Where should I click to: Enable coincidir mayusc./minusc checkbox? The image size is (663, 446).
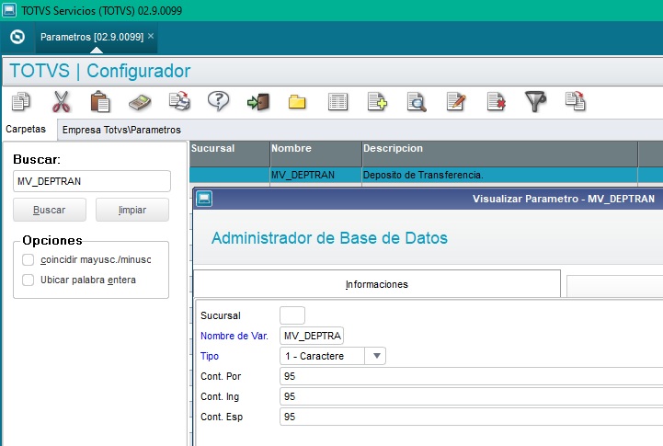click(x=28, y=259)
